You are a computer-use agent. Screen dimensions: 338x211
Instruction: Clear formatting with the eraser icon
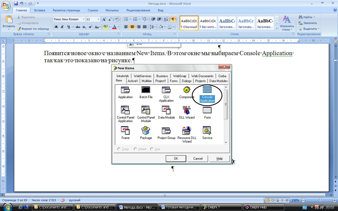coord(117,19)
